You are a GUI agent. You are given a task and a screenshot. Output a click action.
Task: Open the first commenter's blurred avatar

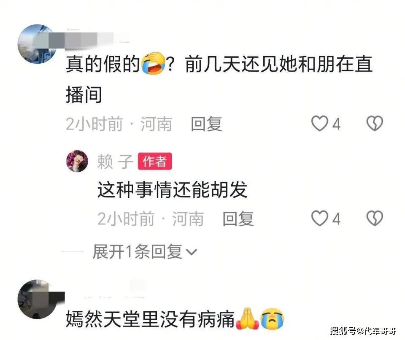(37, 44)
